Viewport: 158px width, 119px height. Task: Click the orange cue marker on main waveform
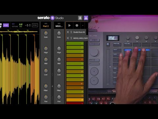pyautogui.click(x=34, y=35)
